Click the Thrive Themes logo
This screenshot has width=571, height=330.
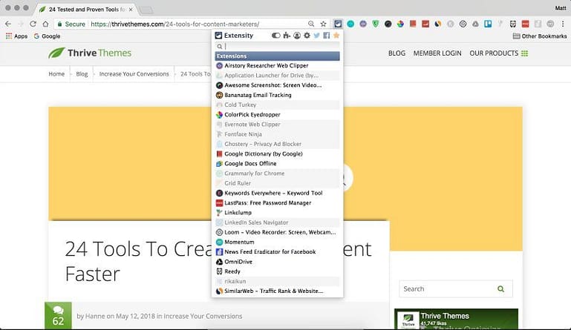coord(90,53)
